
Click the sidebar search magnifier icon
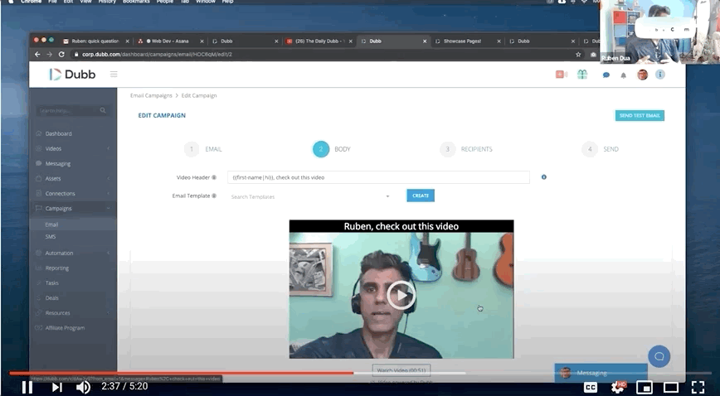coord(103,110)
